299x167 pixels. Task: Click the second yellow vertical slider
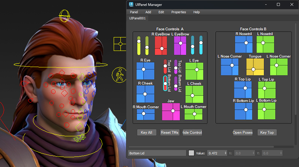pyautogui.click(x=147, y=46)
